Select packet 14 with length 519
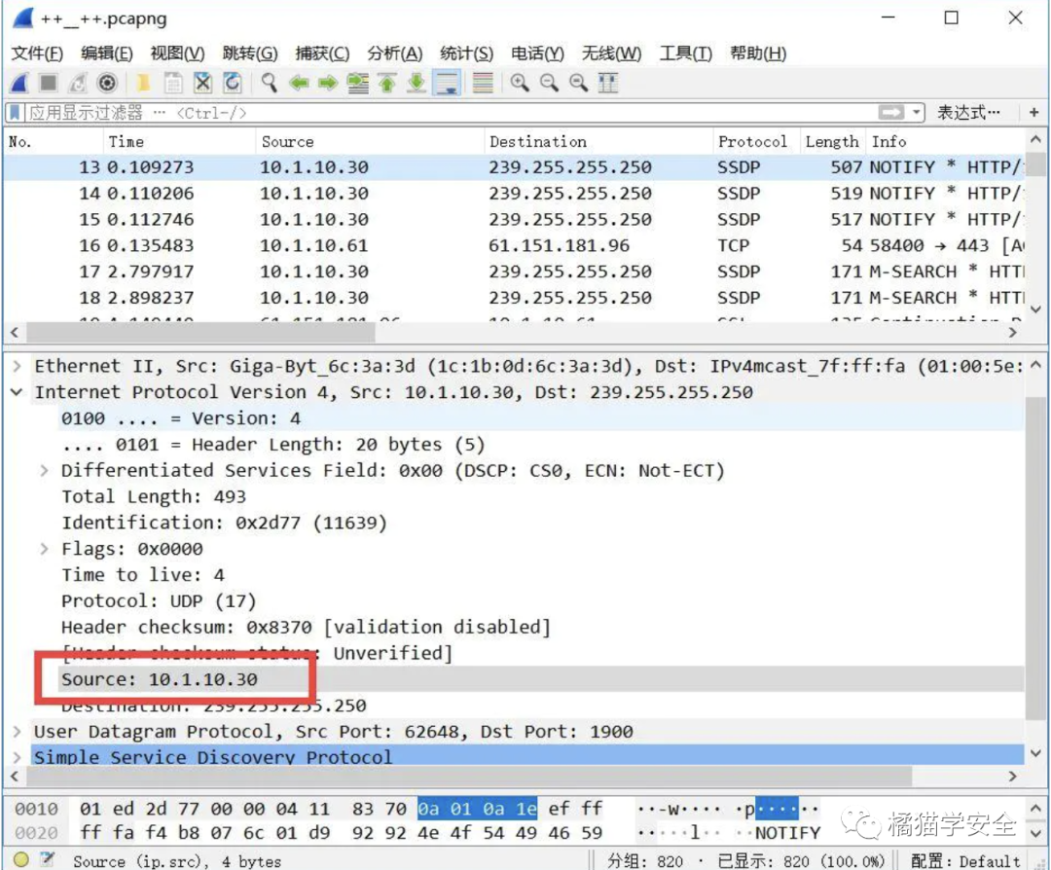1051x870 pixels. 515,193
